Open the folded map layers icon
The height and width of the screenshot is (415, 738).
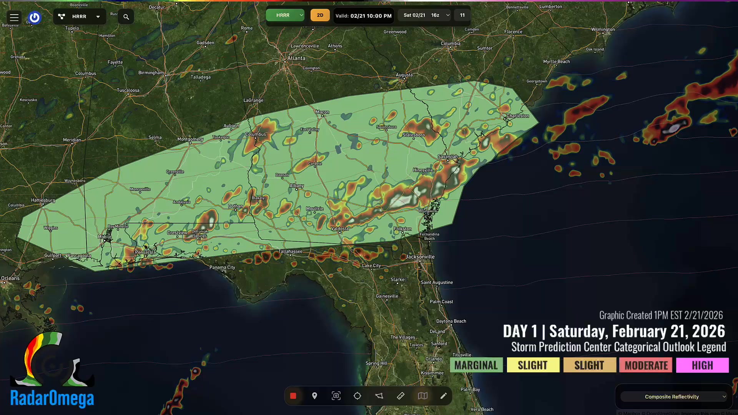(422, 396)
